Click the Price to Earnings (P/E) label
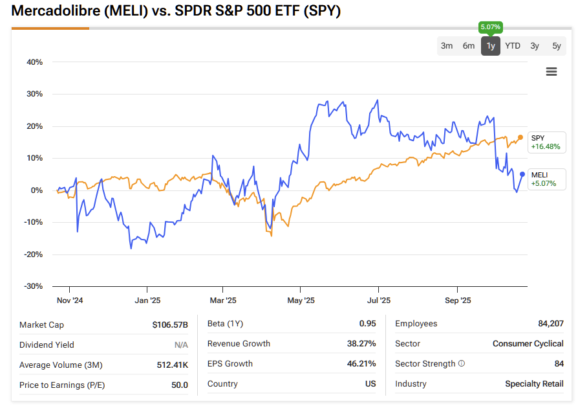The height and width of the screenshot is (406, 578). tap(62, 385)
